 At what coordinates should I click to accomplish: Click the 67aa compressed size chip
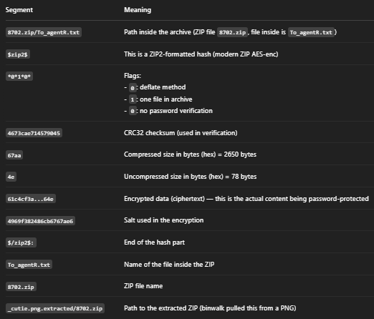[14, 155]
